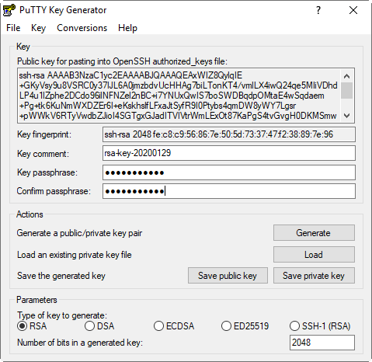This screenshot has width=372, height=362.
Task: Click the 'Key comment:' label
Action: [x=43, y=154]
